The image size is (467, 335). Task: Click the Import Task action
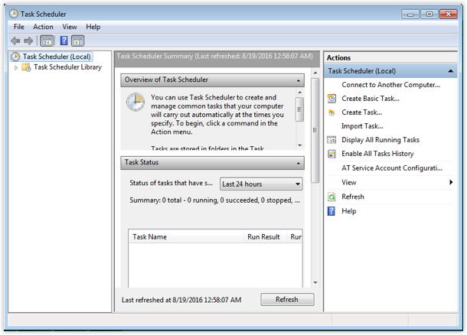click(362, 126)
